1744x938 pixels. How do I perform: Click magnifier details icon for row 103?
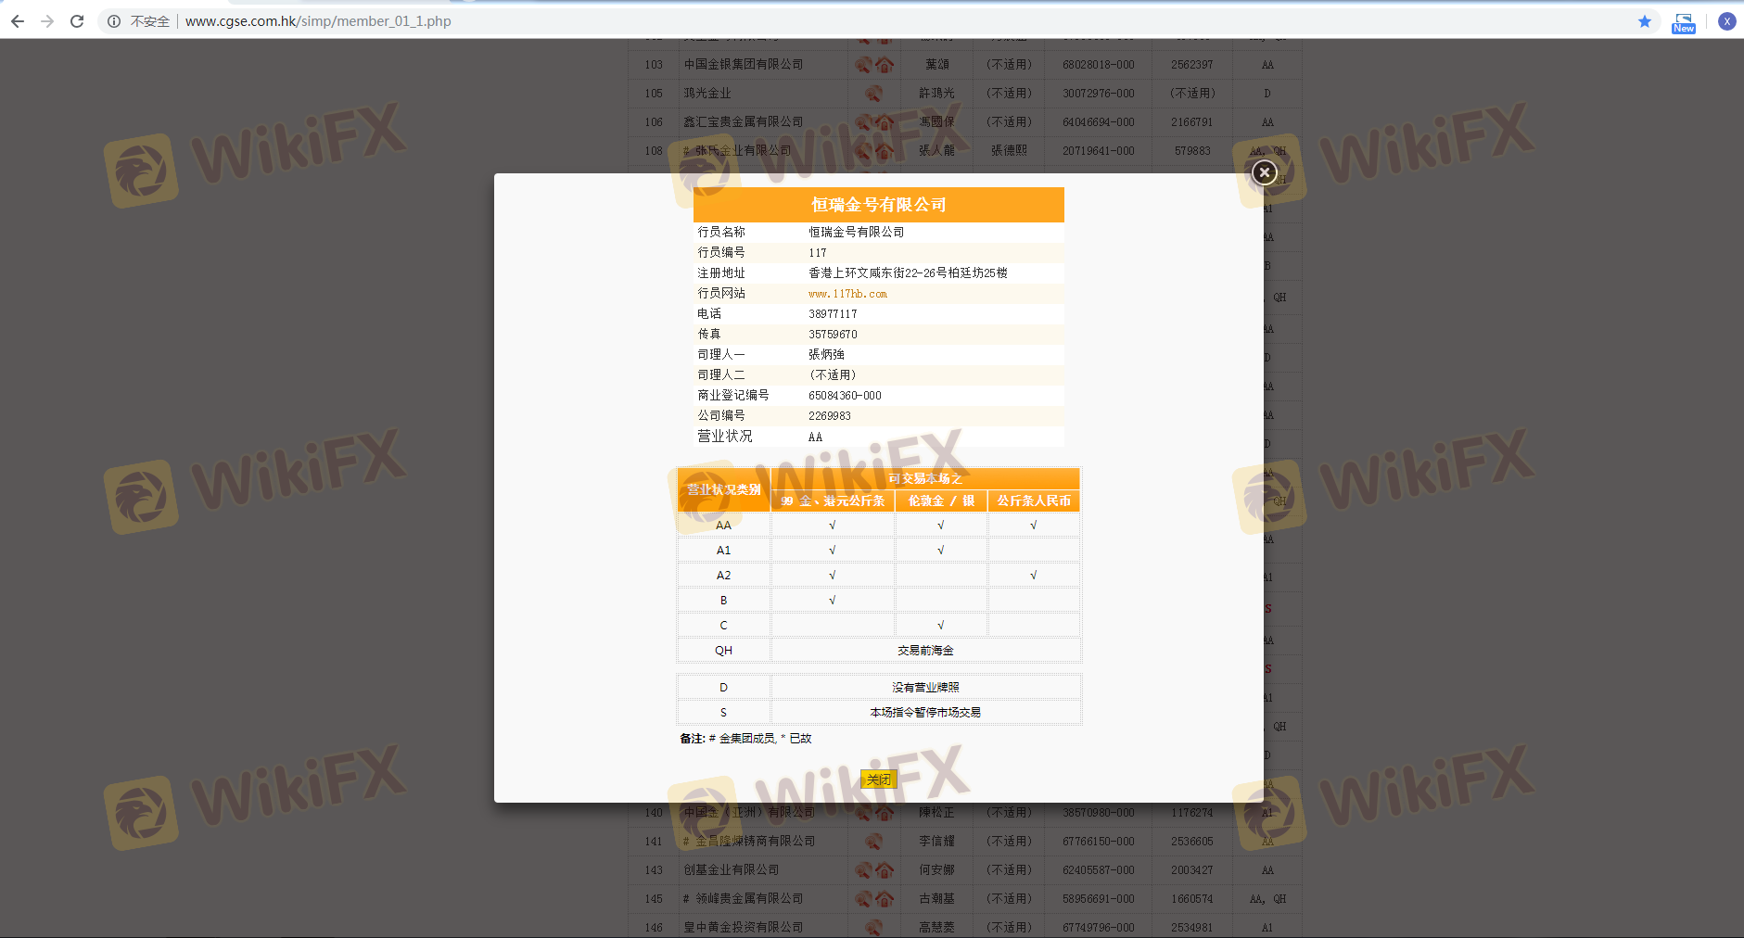point(864,65)
